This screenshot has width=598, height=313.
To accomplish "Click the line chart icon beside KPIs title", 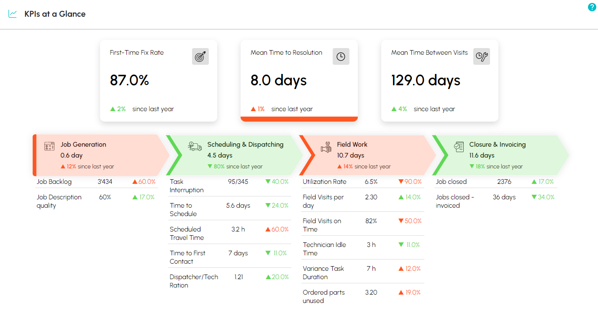I will click(x=13, y=14).
